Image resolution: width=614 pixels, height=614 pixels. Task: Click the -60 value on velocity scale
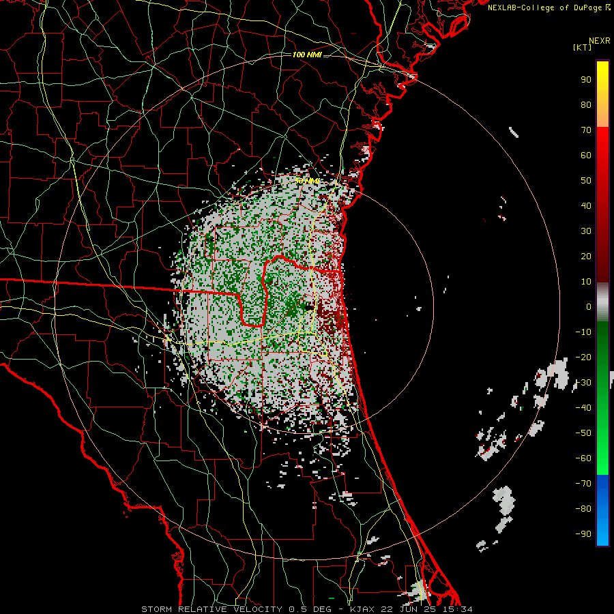tap(583, 458)
